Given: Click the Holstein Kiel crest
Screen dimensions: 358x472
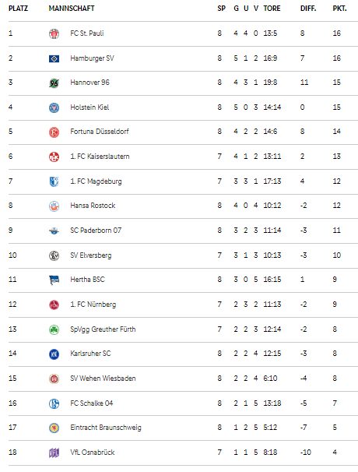Looking at the screenshot, I should (x=54, y=107).
